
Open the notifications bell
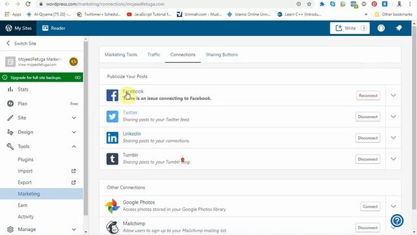point(399,28)
